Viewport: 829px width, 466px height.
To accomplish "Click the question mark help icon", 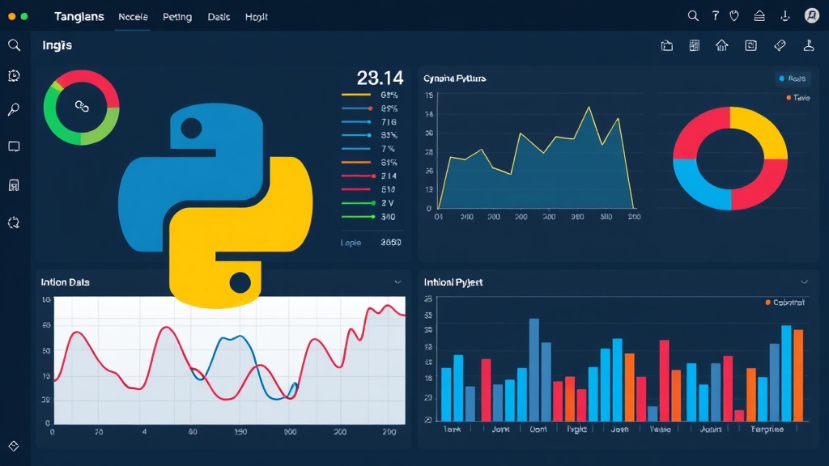I will coord(716,16).
